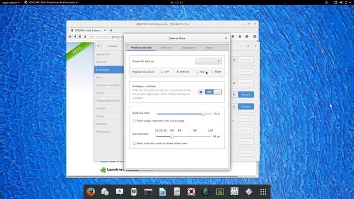The height and width of the screenshot is (199, 354).
Task: Open a new Firefox tab with plus button
Action: pyautogui.click(x=111, y=30)
